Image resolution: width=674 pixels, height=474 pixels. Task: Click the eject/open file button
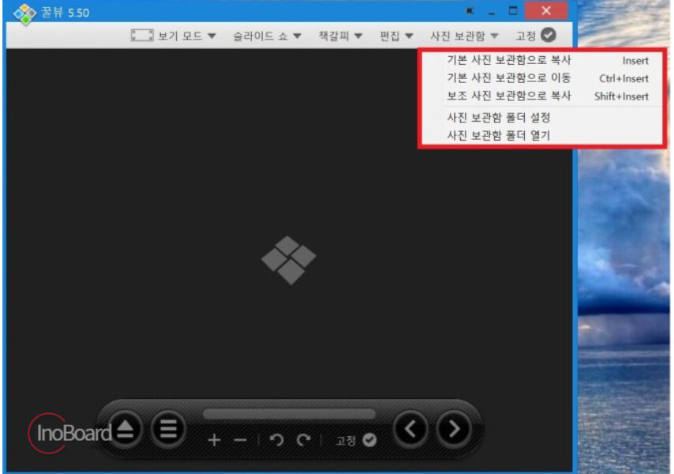[125, 429]
